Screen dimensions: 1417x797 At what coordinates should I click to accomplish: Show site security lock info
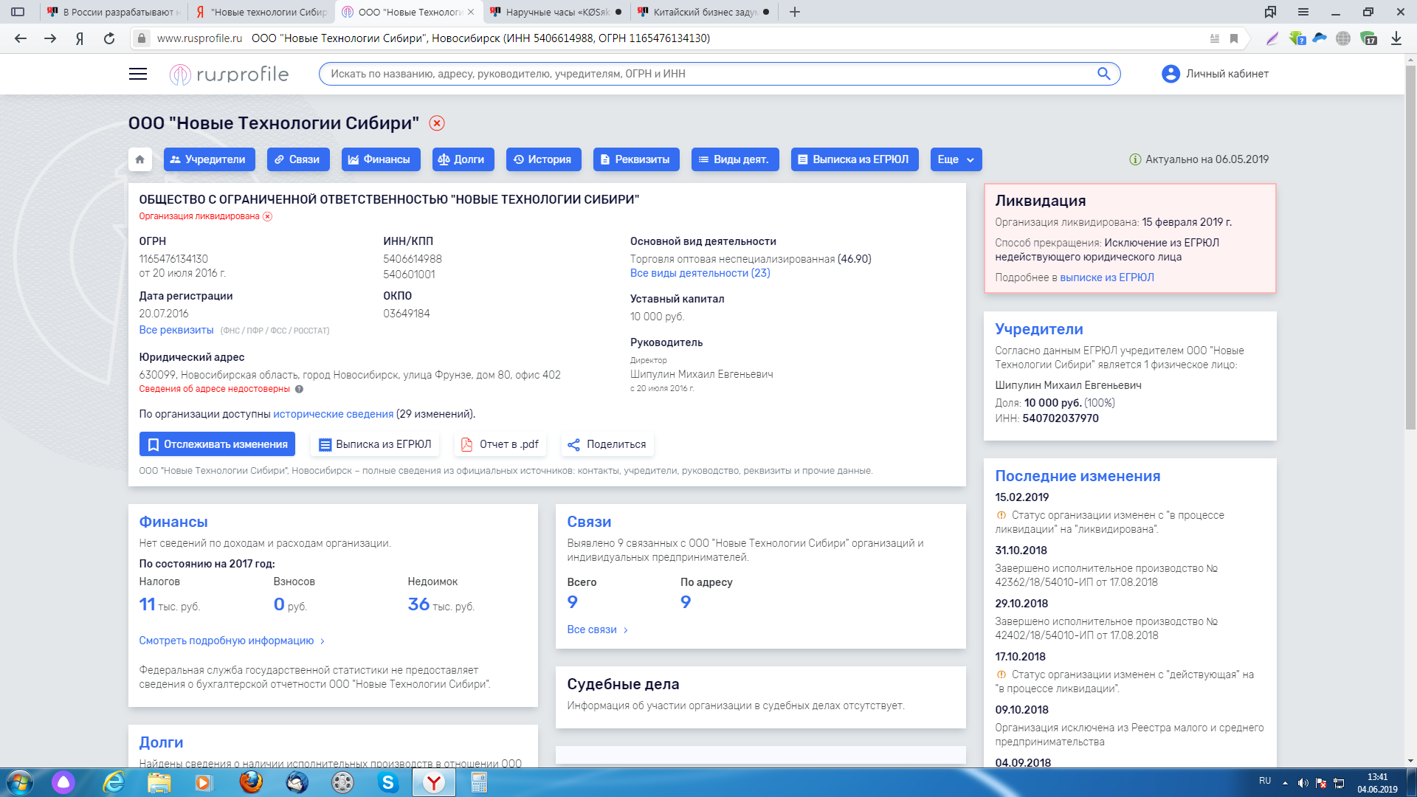tap(142, 38)
